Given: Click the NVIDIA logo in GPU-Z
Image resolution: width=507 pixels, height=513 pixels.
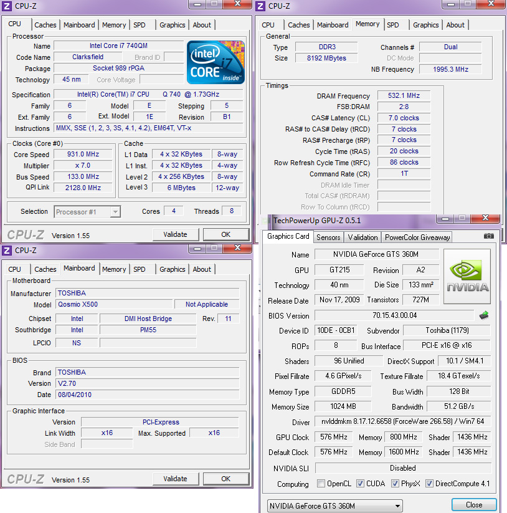Looking at the screenshot, I should click(467, 277).
